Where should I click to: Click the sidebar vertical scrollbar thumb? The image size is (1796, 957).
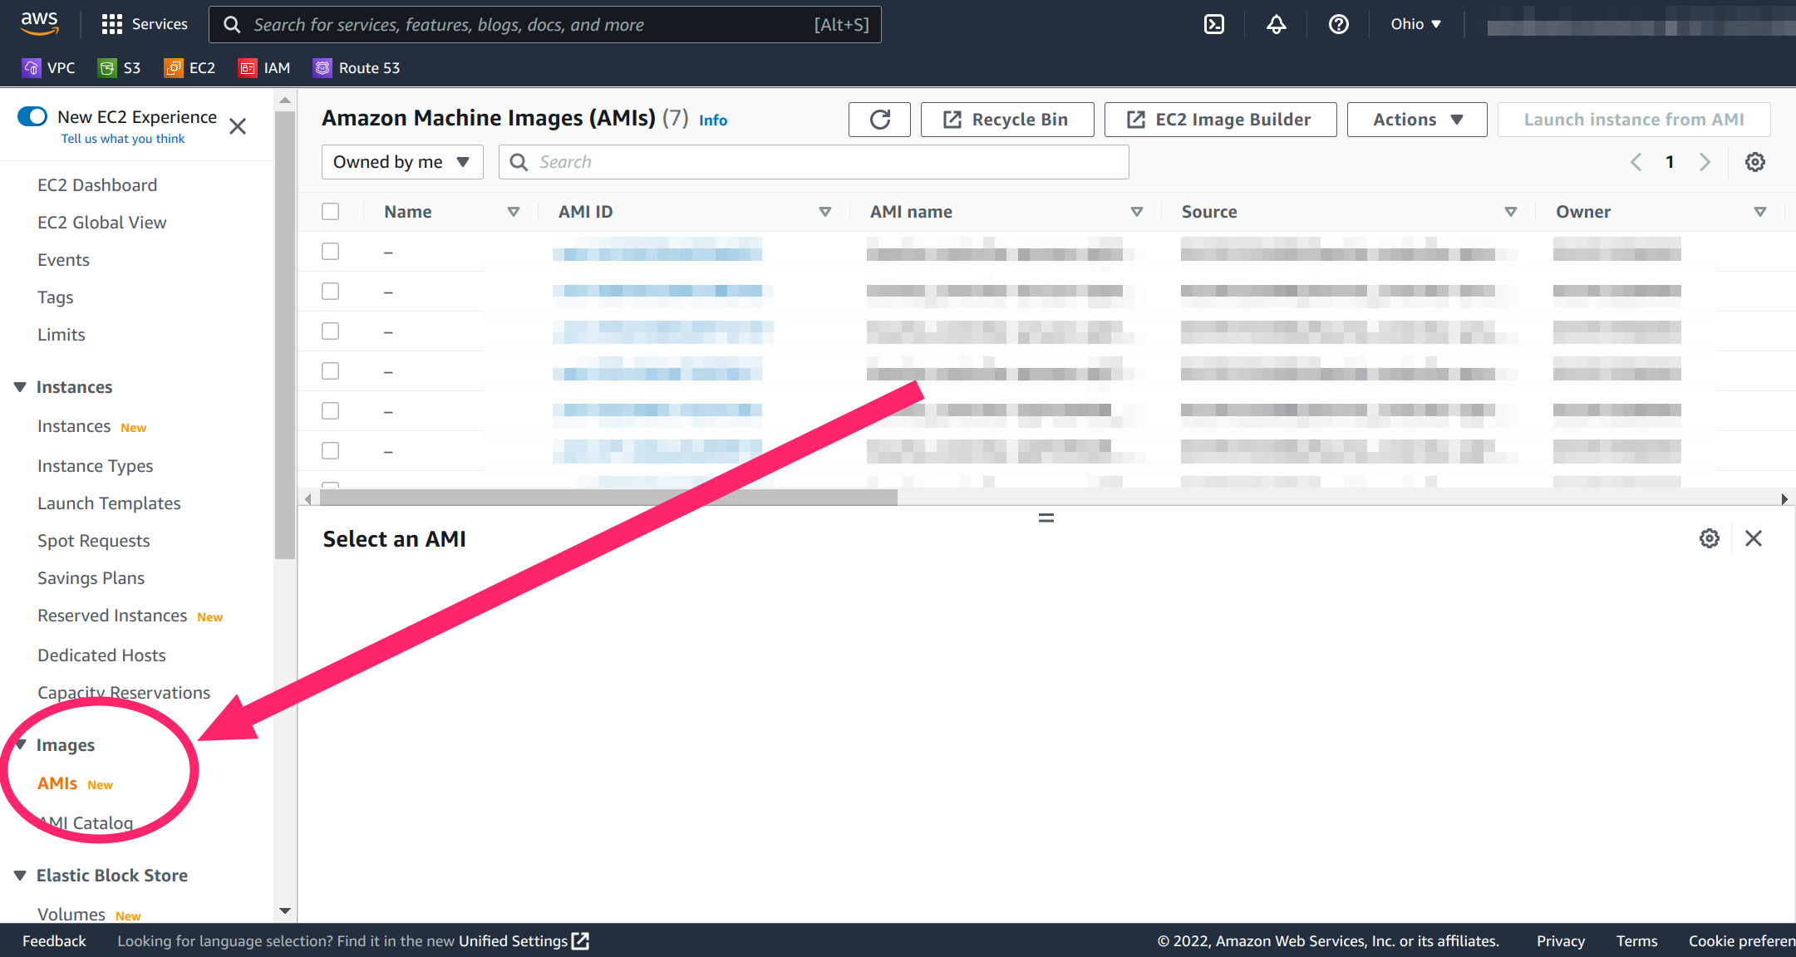[x=285, y=336]
